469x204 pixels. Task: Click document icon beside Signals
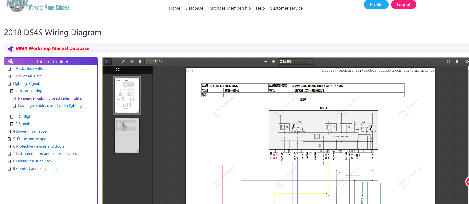coord(12,124)
